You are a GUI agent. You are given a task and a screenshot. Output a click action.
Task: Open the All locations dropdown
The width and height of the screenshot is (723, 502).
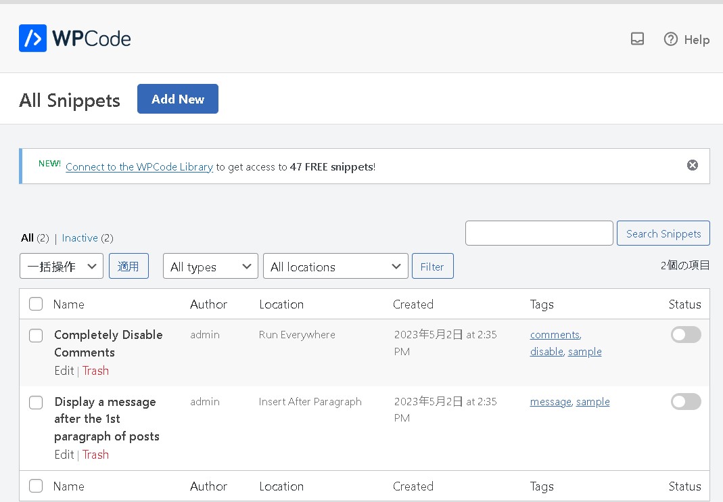coord(335,266)
